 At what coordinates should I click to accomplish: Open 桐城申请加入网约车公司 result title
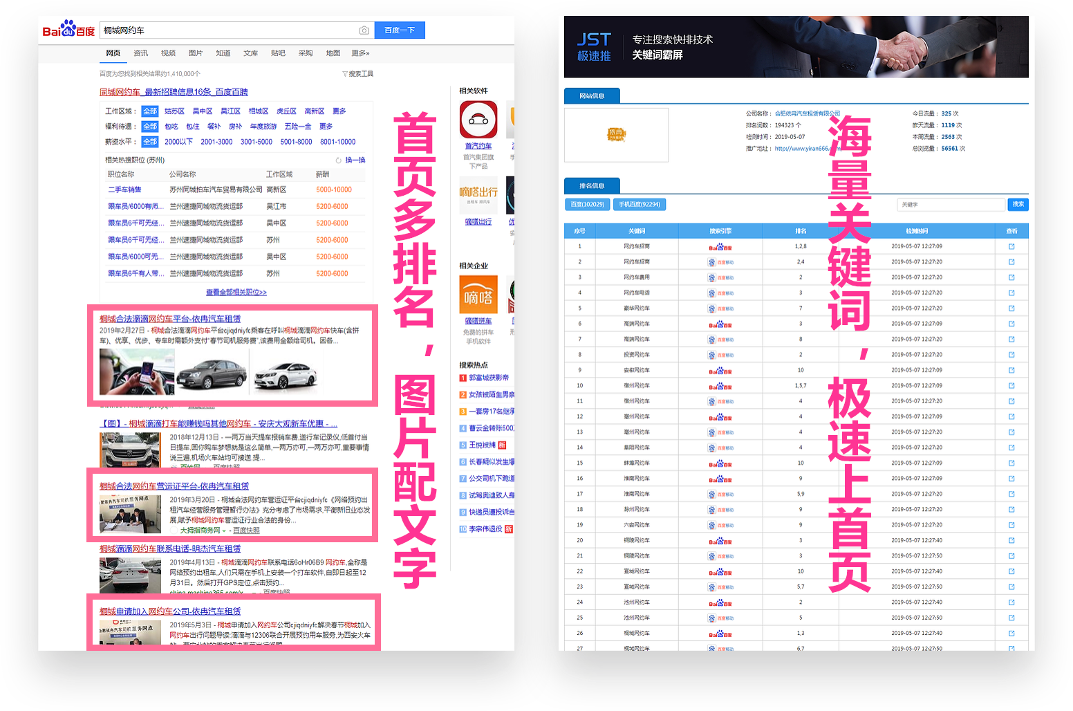pos(170,611)
